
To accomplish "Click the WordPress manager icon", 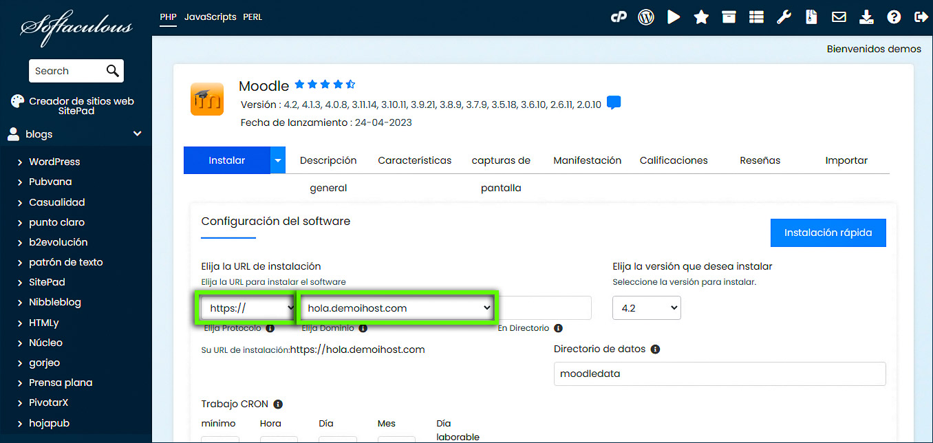I will pos(645,17).
